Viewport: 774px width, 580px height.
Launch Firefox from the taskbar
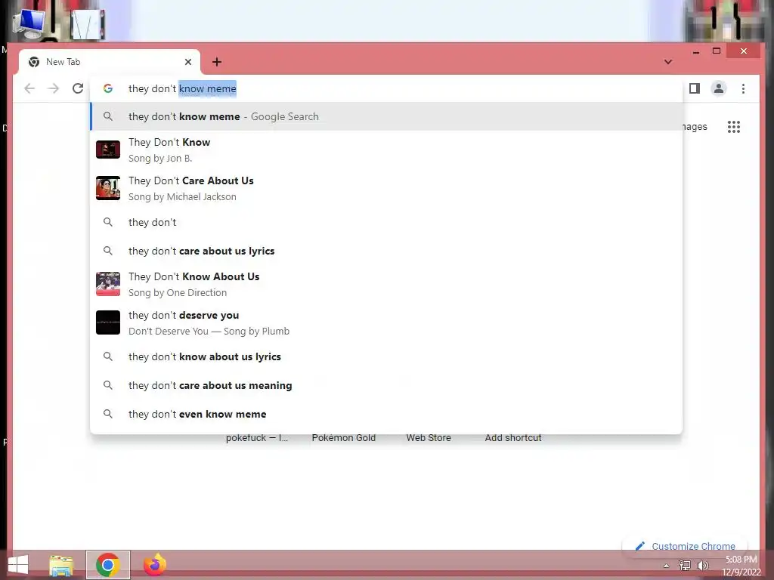click(154, 565)
